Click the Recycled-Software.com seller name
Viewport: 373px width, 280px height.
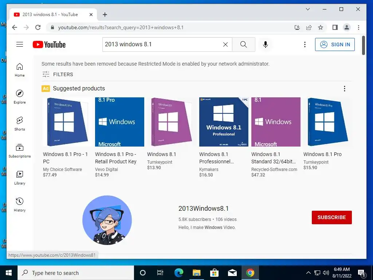point(274,169)
